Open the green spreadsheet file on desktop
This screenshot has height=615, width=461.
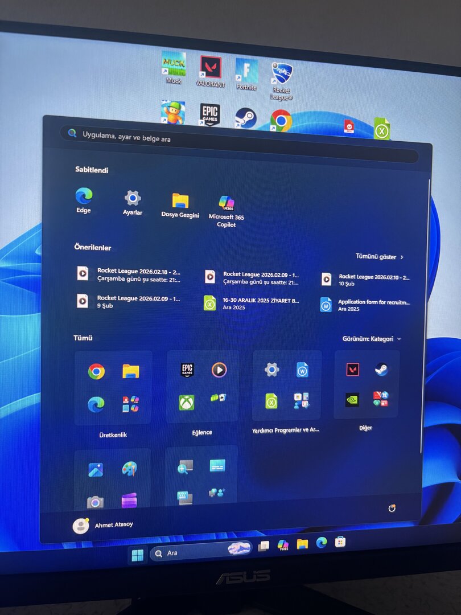pyautogui.click(x=382, y=129)
